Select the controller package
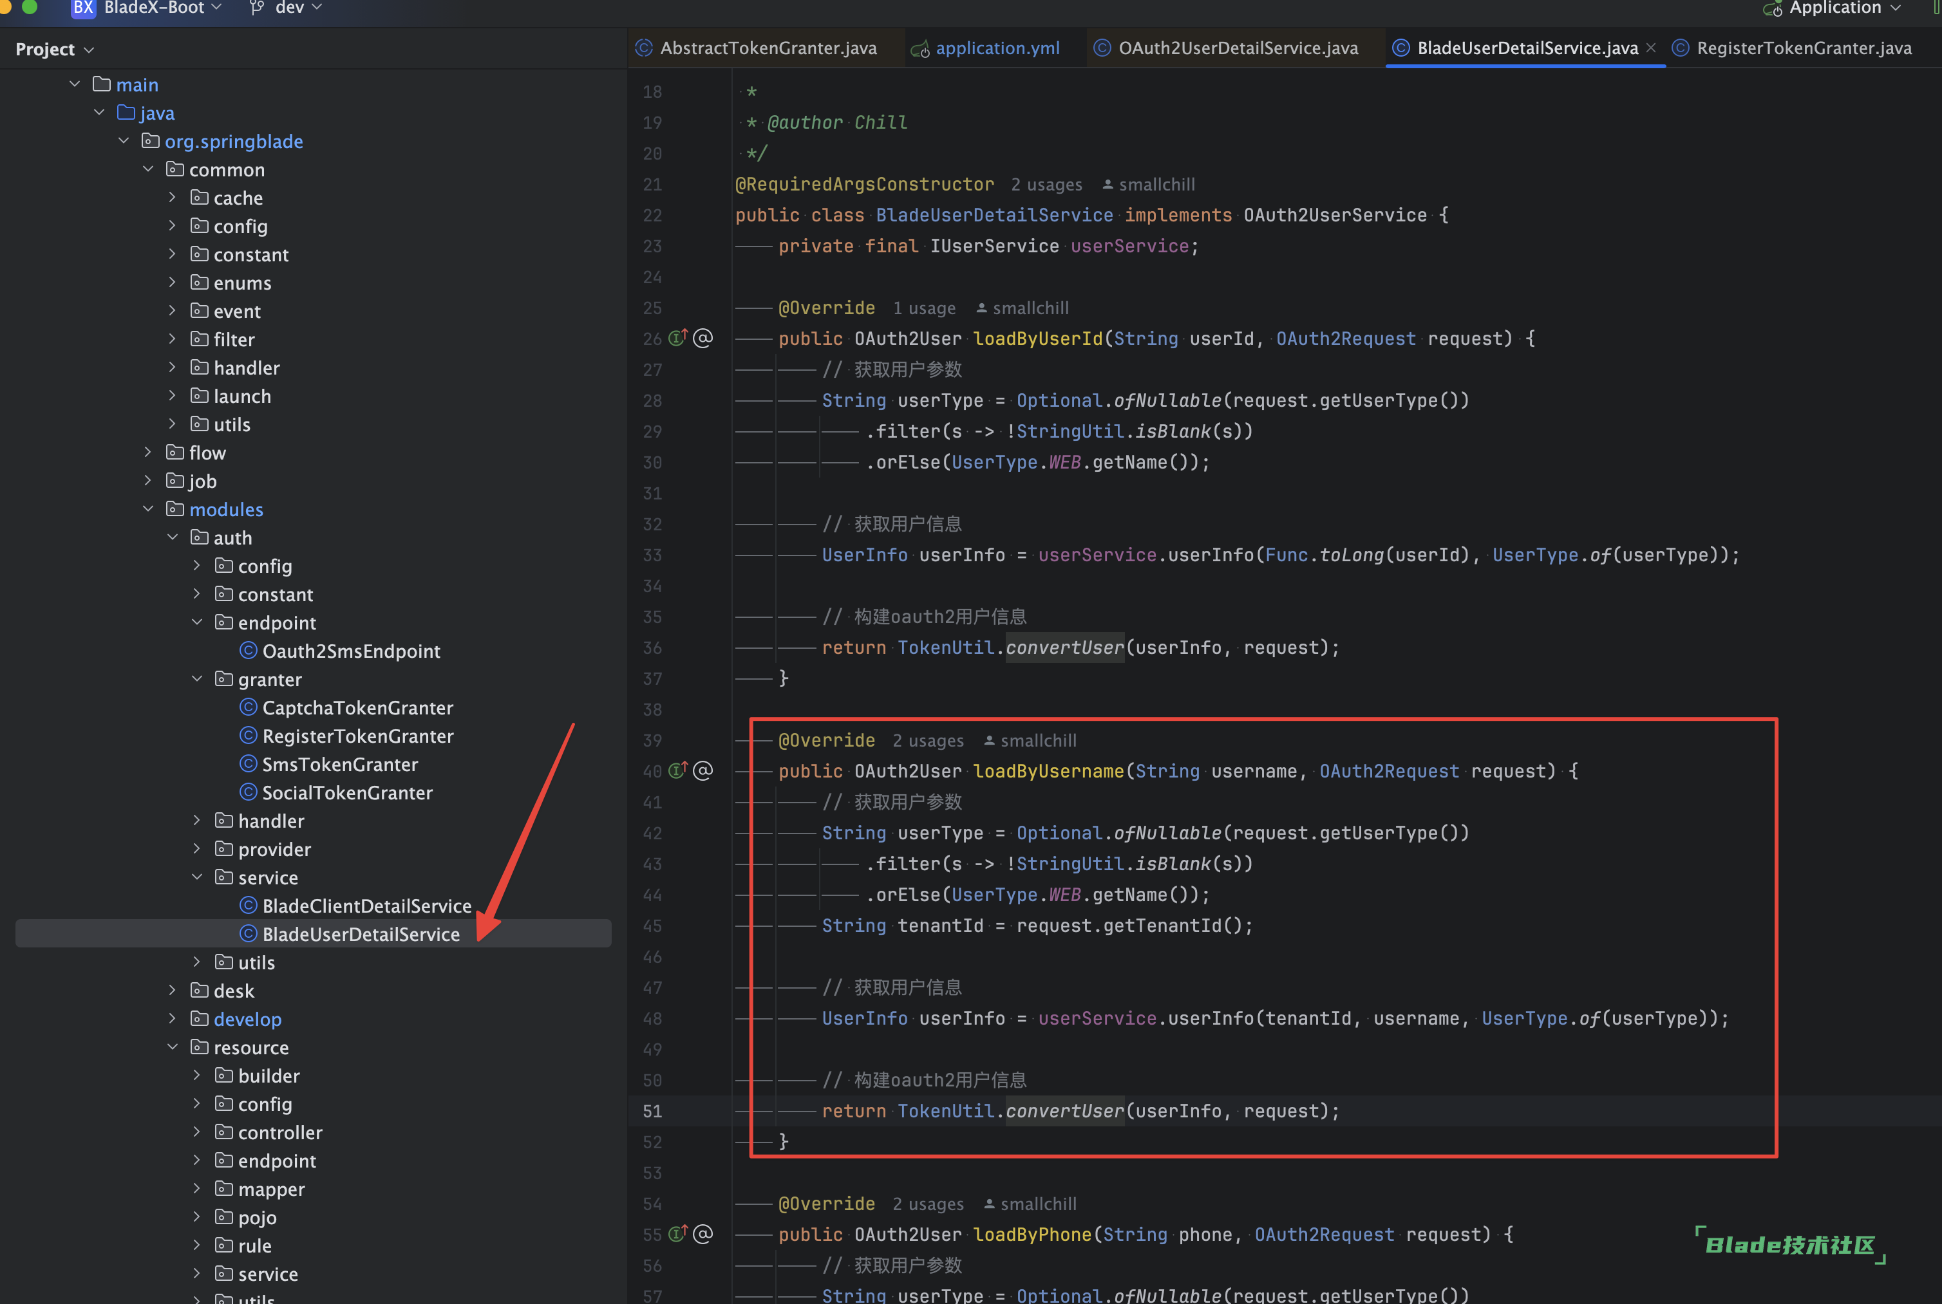1942x1304 pixels. click(x=269, y=1133)
